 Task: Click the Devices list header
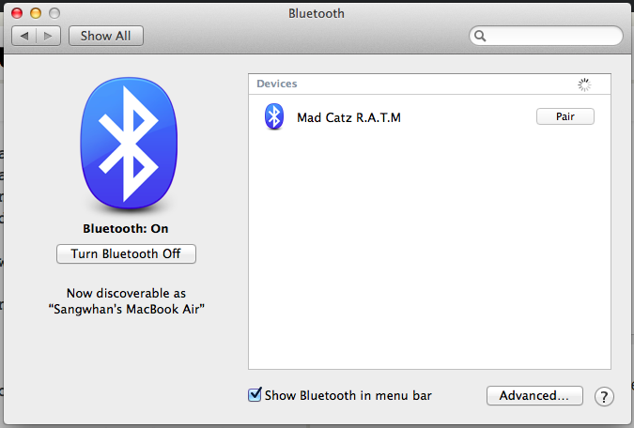click(429, 84)
